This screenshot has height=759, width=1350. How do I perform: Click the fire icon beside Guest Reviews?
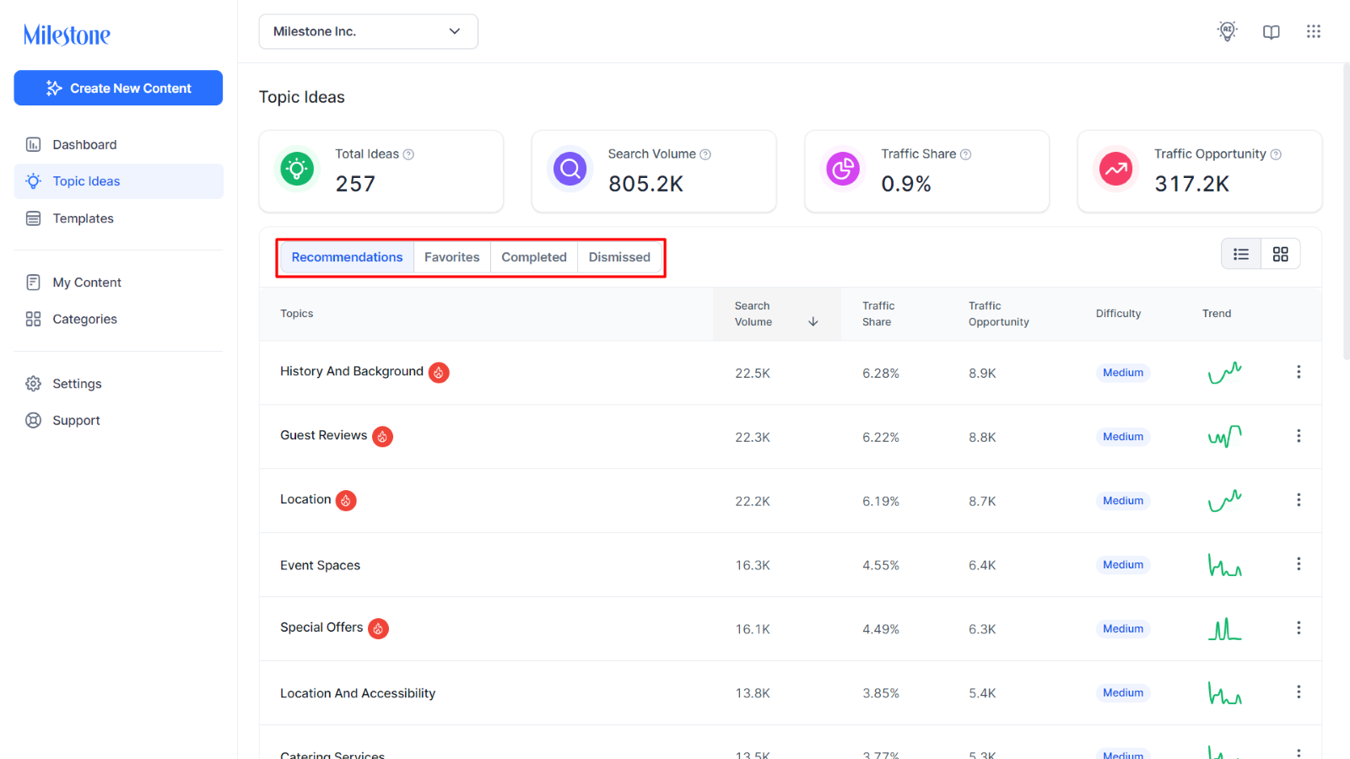(x=383, y=436)
